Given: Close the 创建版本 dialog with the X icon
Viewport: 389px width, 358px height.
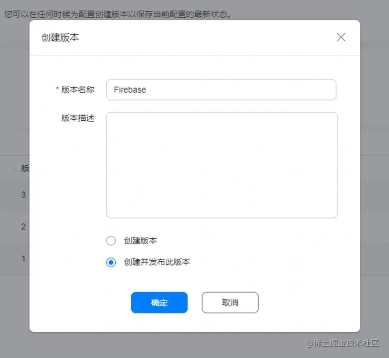Looking at the screenshot, I should click(x=341, y=37).
